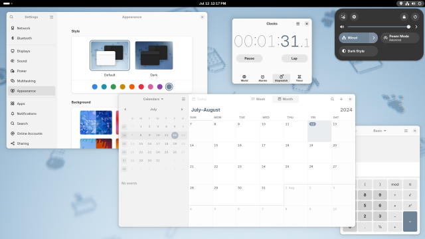Lock screen from quick settings
425x239 pixels.
coord(404,17)
